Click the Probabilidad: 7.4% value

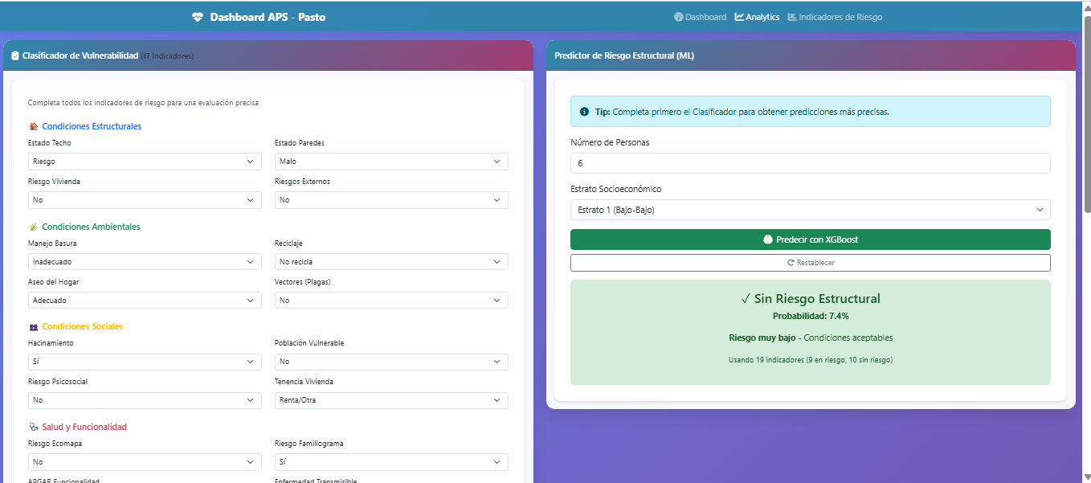811,317
